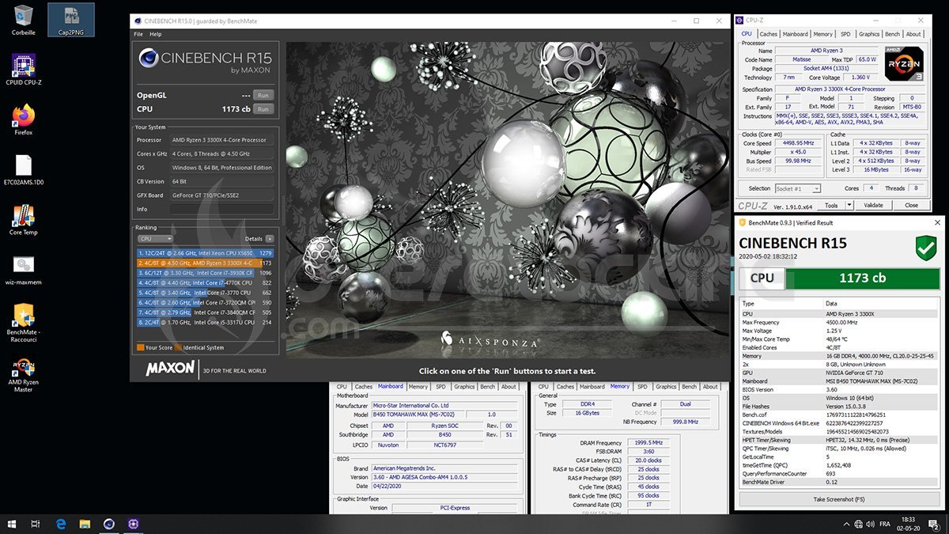Open Bench tab in lower-left CPU-Z window
Image resolution: width=949 pixels, height=534 pixels.
(x=488, y=387)
